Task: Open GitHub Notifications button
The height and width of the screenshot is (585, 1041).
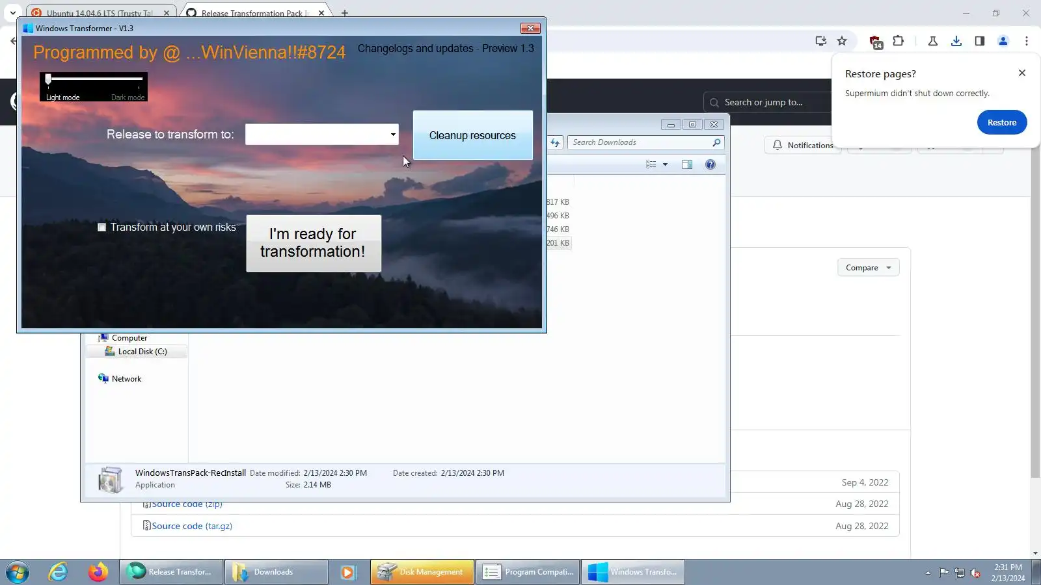Action: pyautogui.click(x=803, y=145)
